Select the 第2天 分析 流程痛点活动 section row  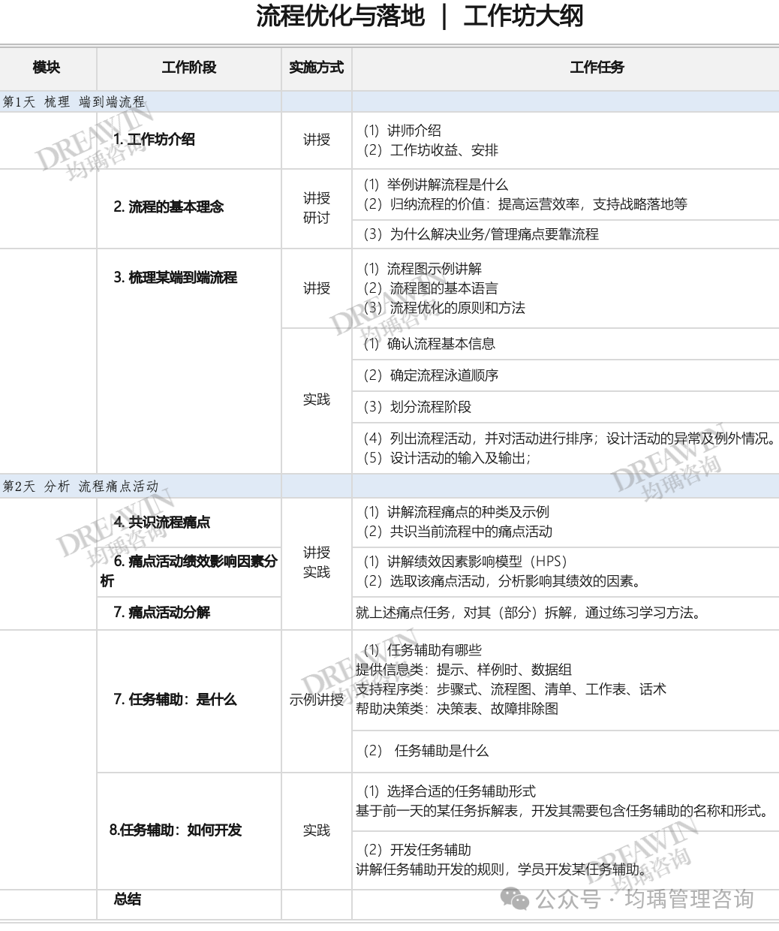[x=81, y=487]
